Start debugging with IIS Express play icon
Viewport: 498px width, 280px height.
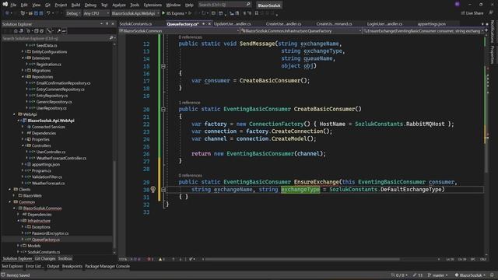pyautogui.click(x=163, y=13)
